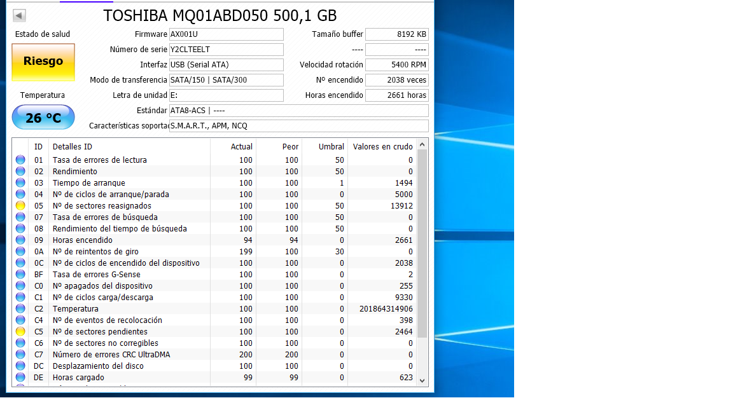Click the serial number field Y2CLTEELT

pos(227,50)
